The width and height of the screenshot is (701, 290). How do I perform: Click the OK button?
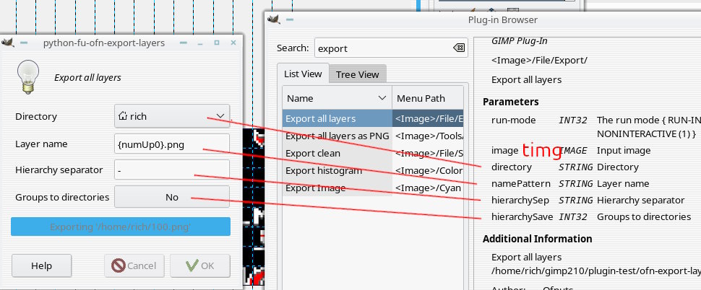coord(200,265)
